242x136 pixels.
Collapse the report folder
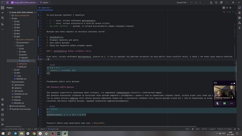coord(15,46)
